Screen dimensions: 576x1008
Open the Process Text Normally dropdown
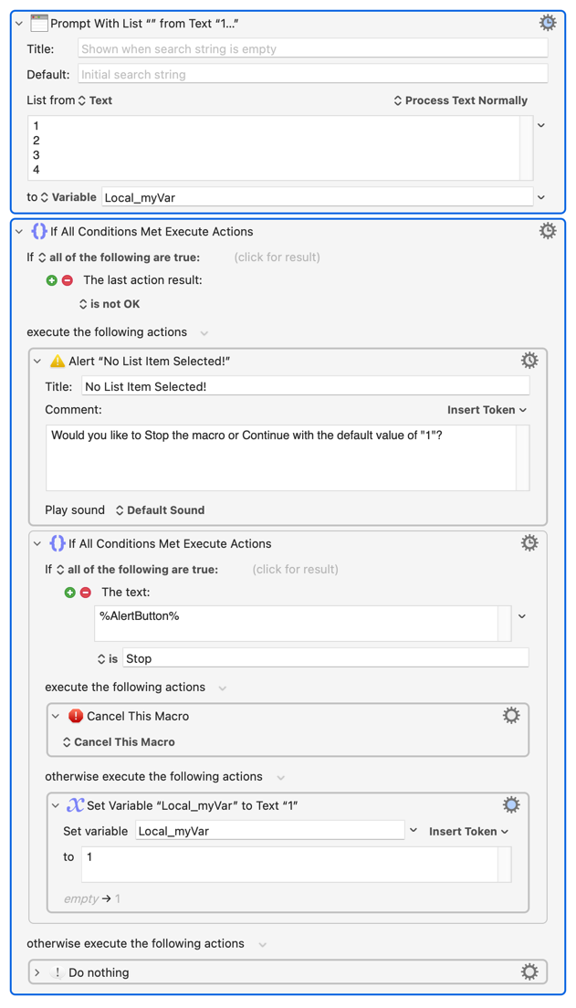click(x=460, y=100)
